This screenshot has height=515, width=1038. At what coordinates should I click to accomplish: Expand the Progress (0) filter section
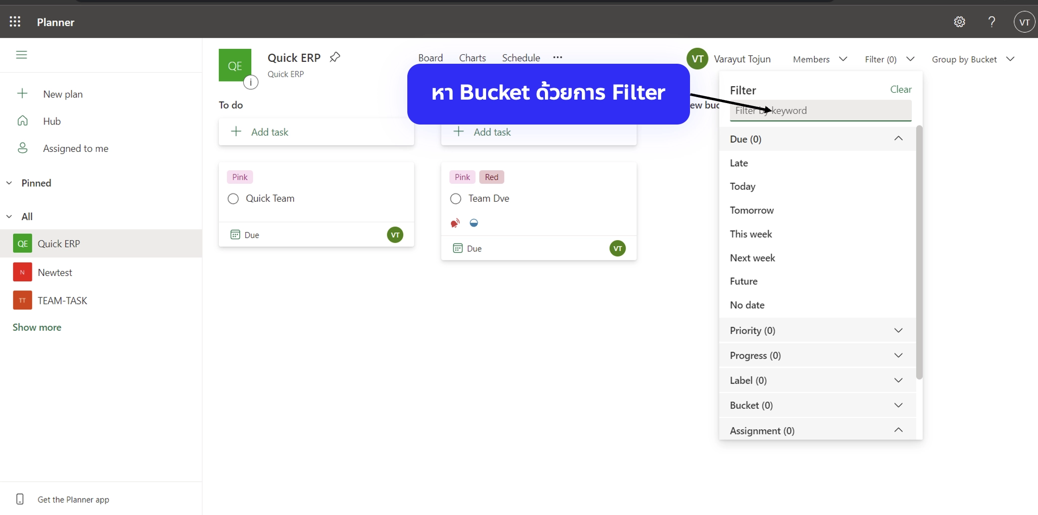click(818, 355)
